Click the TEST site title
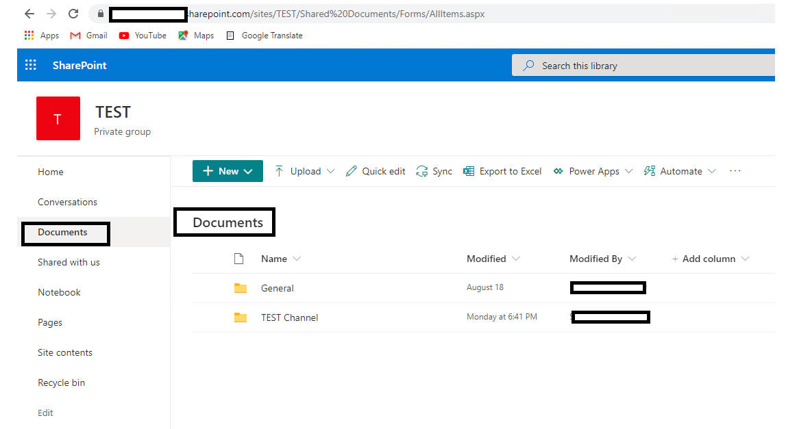This screenshot has height=429, width=786. (x=113, y=112)
